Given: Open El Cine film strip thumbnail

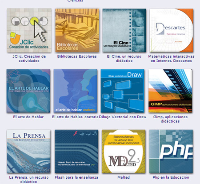Looking at the screenshot, I should (x=124, y=30).
